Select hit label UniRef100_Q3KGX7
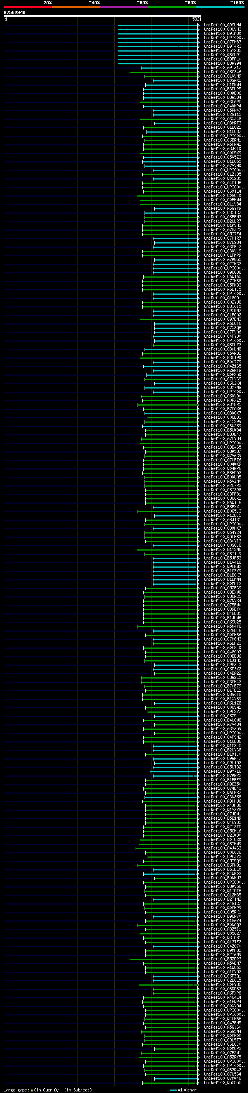 (x=222, y=413)
